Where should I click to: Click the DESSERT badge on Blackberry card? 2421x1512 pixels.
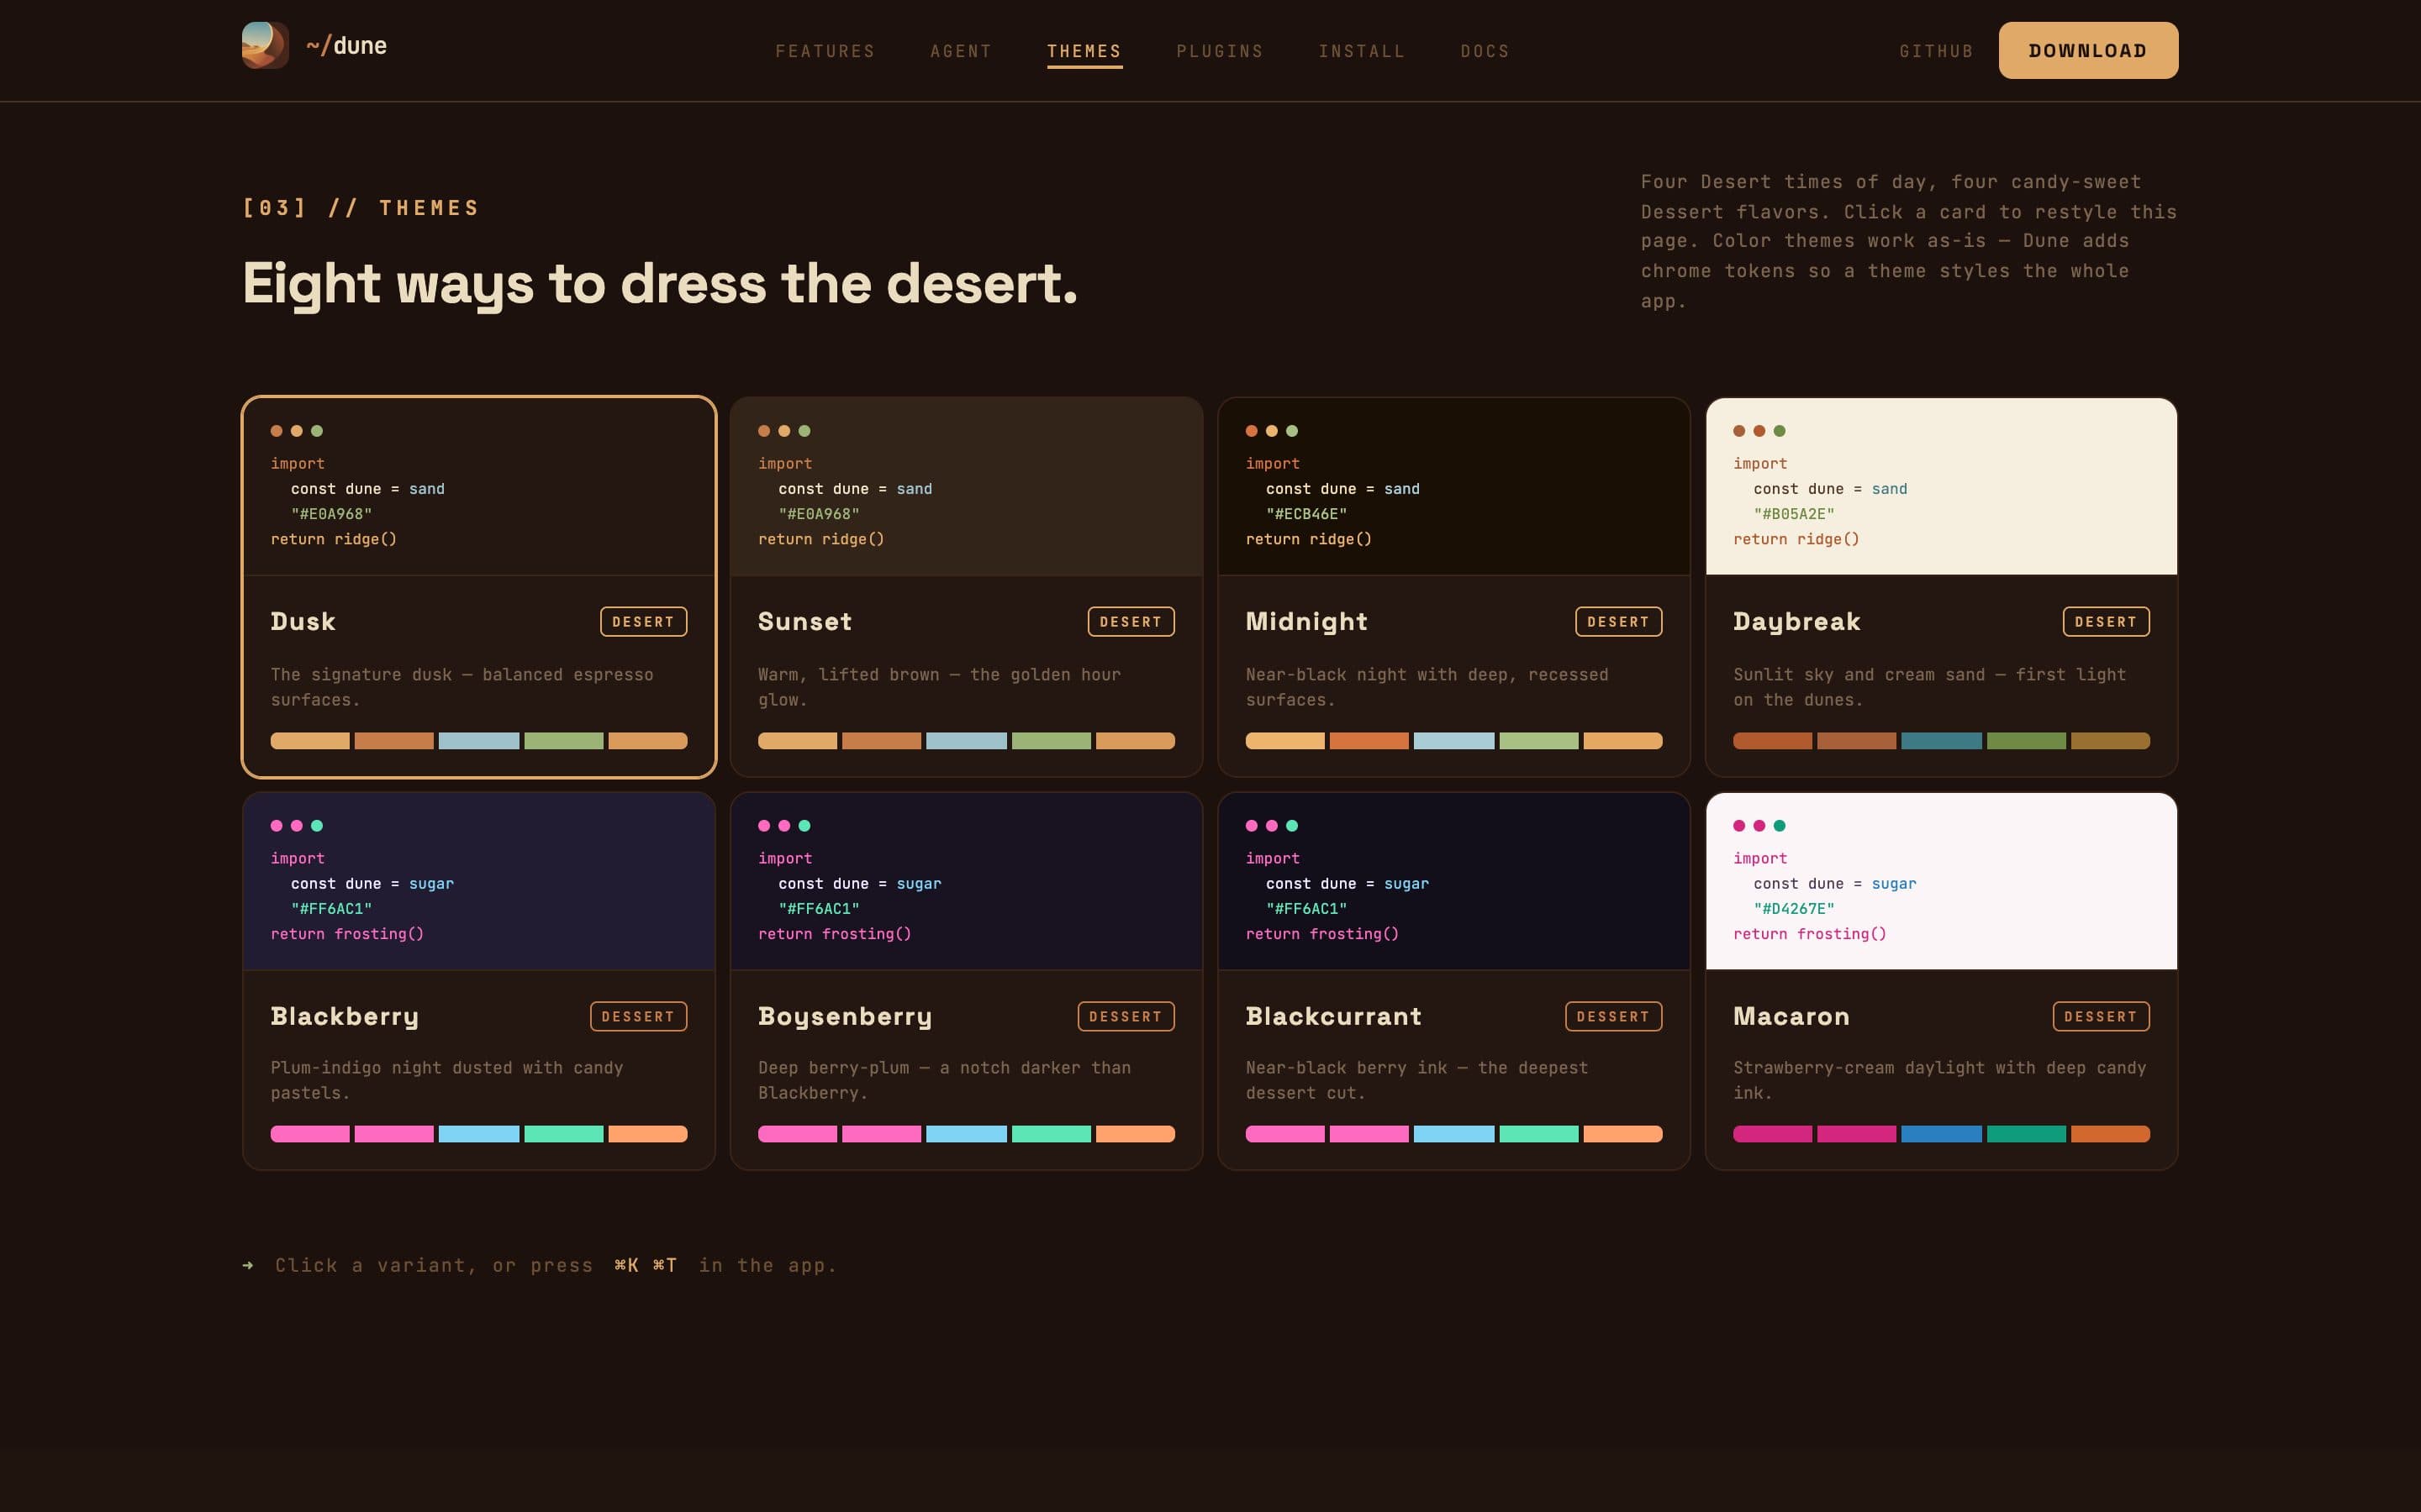pos(638,1016)
